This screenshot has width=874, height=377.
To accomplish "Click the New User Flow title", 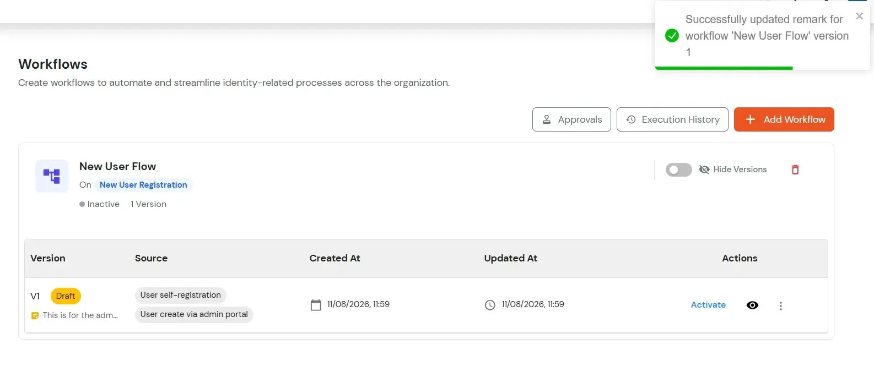I will pyautogui.click(x=117, y=166).
